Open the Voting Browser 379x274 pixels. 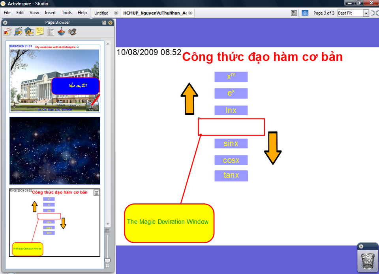(72, 32)
